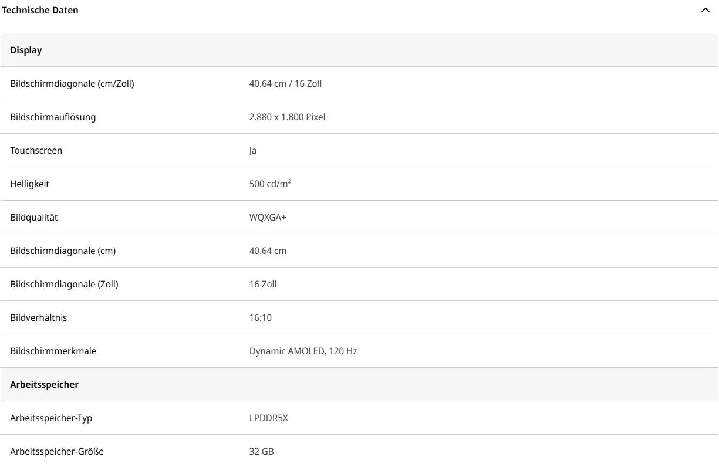Screen dimensions: 719x467
Task: Select the Arbeitsspeicher section header
Action: 44,385
